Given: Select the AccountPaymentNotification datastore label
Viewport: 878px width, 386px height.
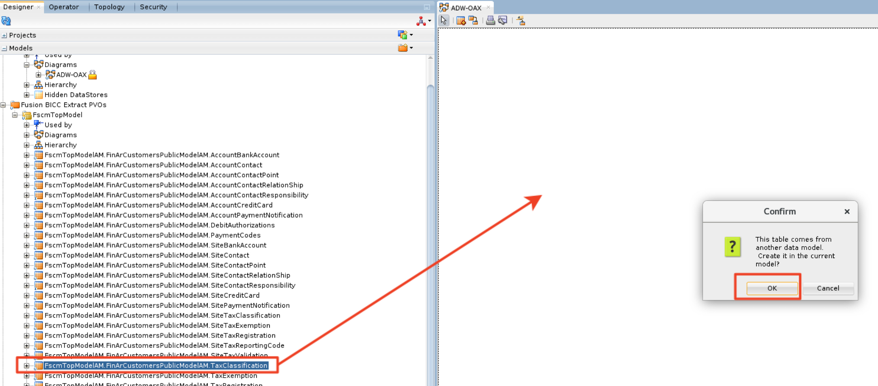Looking at the screenshot, I should click(174, 216).
